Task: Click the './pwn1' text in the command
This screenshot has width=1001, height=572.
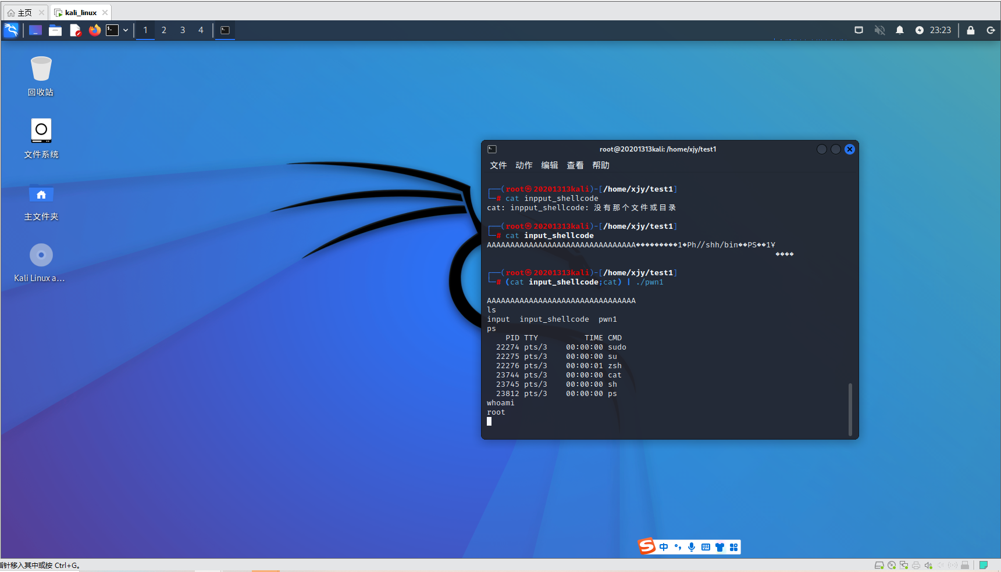Action: 650,282
